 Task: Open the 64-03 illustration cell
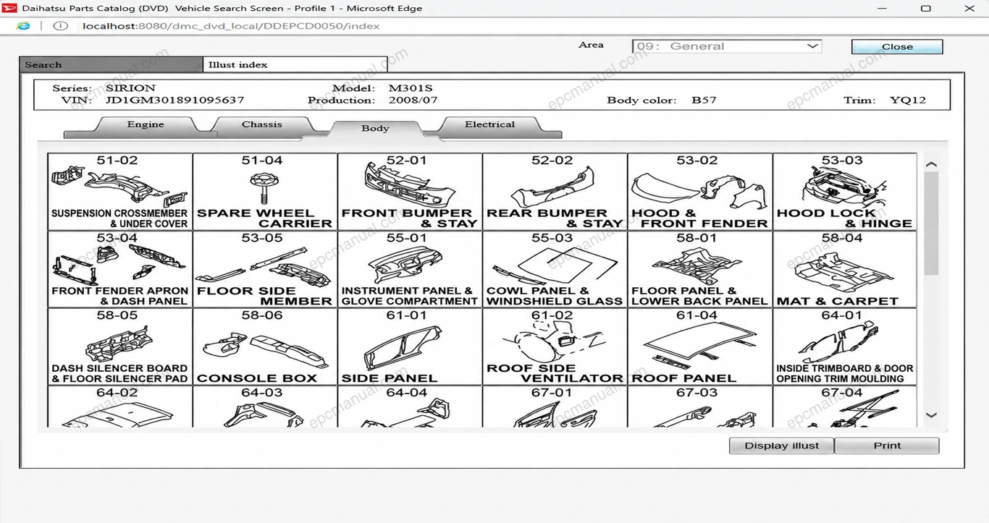coord(265,407)
